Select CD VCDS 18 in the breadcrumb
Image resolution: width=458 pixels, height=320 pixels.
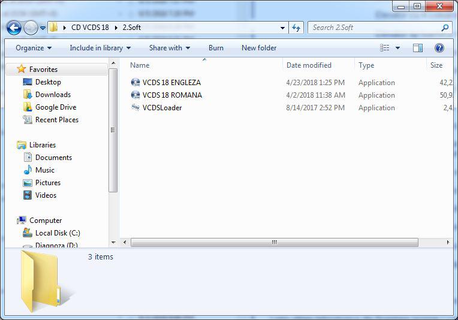click(90, 28)
